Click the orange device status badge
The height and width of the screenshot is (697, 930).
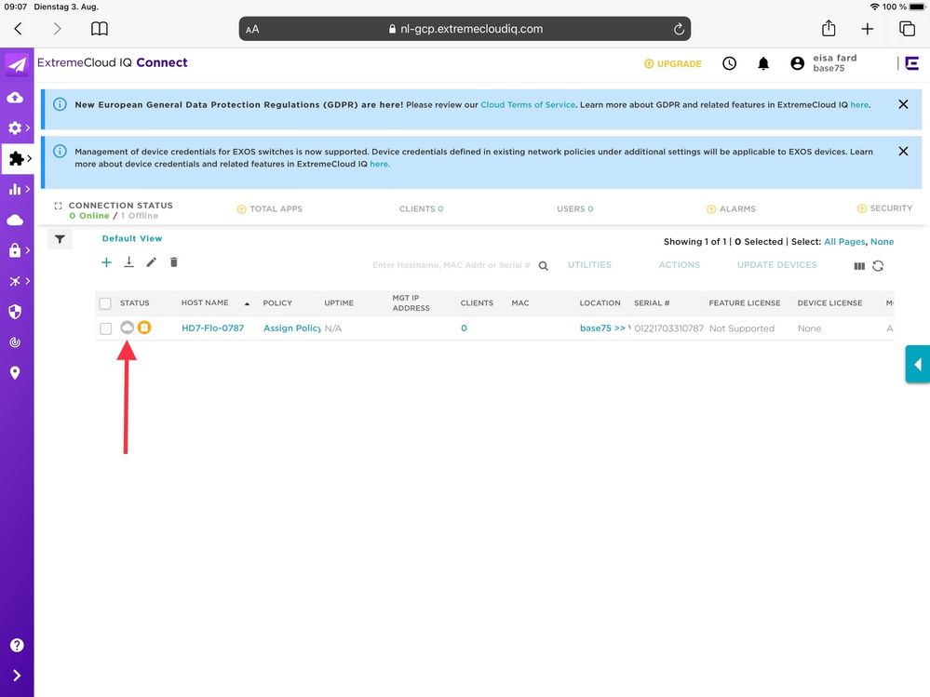point(144,328)
